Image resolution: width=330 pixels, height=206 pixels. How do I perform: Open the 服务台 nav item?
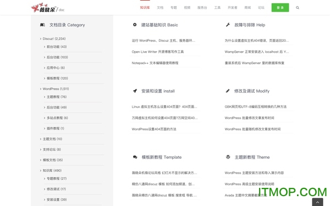[202, 8]
